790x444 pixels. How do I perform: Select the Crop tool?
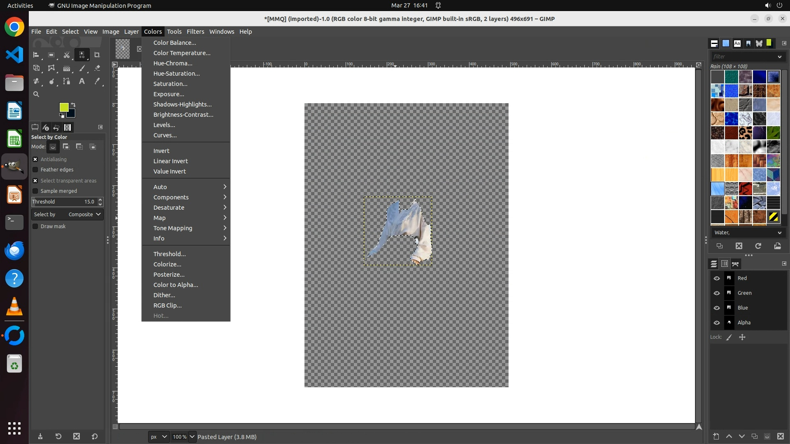[97, 55]
